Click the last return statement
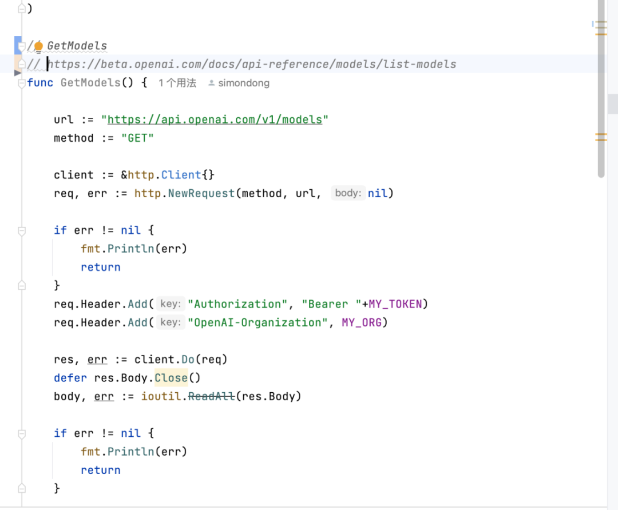 coord(101,470)
